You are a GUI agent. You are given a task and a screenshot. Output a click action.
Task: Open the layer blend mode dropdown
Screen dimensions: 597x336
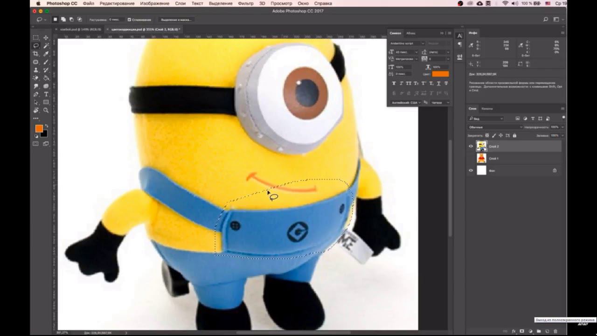[495, 127]
